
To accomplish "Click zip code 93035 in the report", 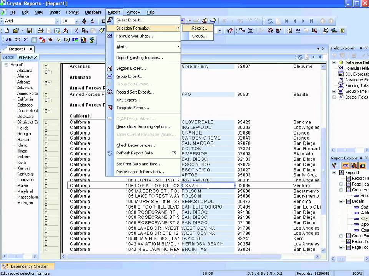I will pos(244,186).
